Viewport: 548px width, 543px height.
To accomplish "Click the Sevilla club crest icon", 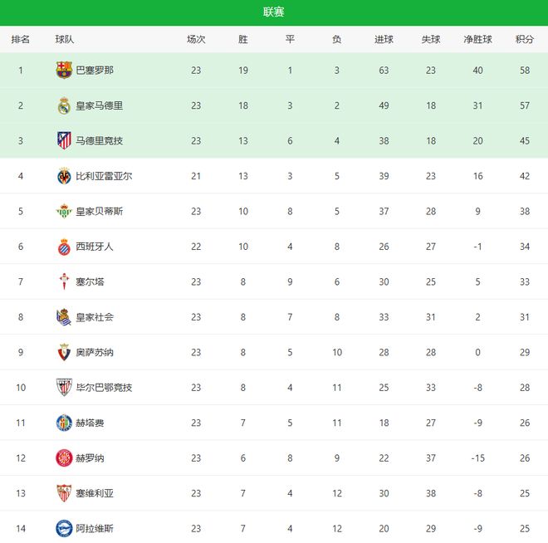I will (64, 493).
